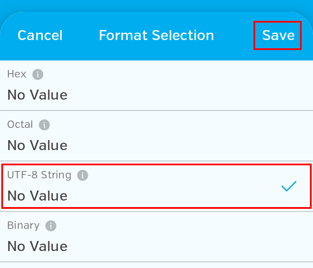This screenshot has width=313, height=268.
Task: Click the Binary label text
Action: 23,225
